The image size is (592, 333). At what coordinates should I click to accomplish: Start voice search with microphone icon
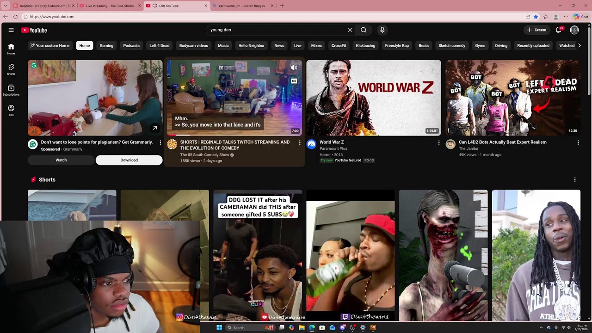[x=382, y=30]
